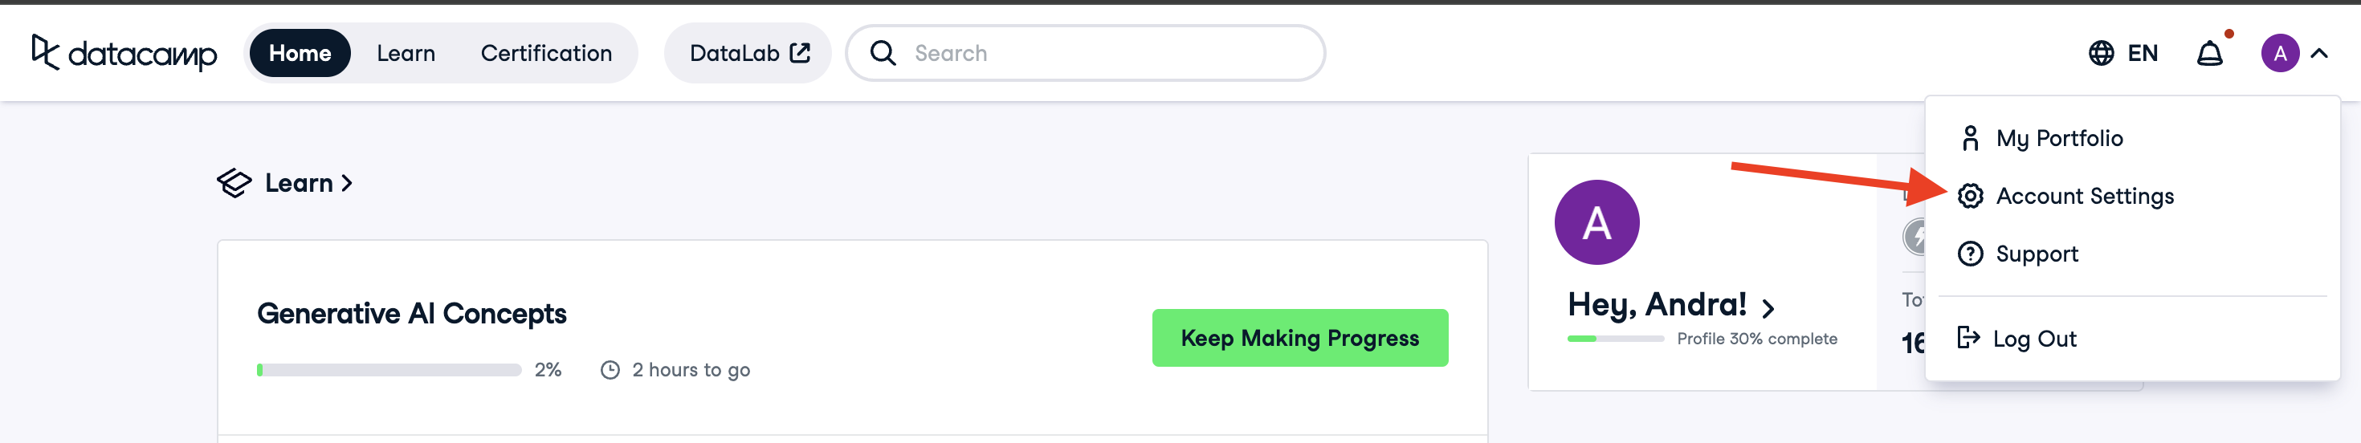Click the large purple profile avatar
This screenshot has width=2361, height=443.
coord(1596,222)
